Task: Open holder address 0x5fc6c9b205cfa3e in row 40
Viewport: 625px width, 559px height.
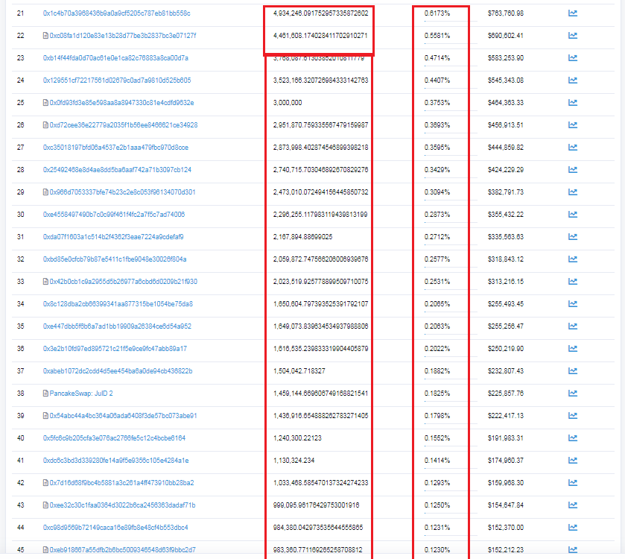Action: (114, 438)
